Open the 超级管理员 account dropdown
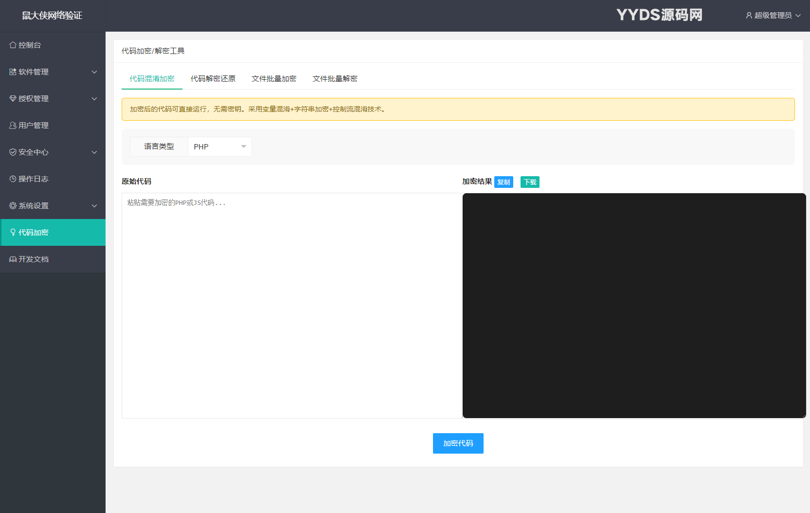This screenshot has width=810, height=513. point(773,16)
